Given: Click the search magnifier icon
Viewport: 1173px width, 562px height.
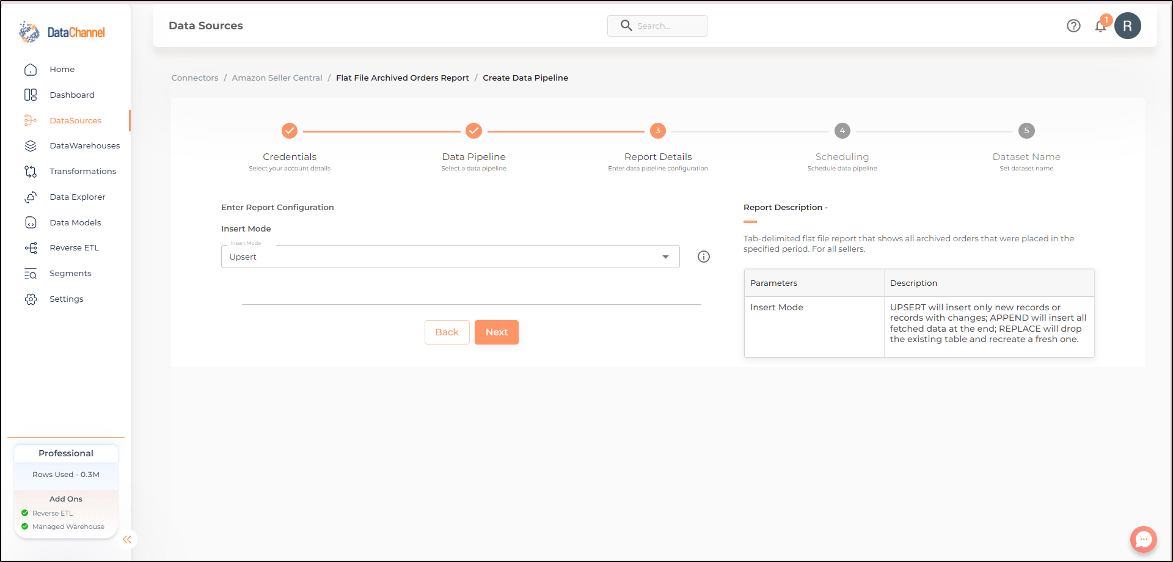Looking at the screenshot, I should click(x=626, y=26).
